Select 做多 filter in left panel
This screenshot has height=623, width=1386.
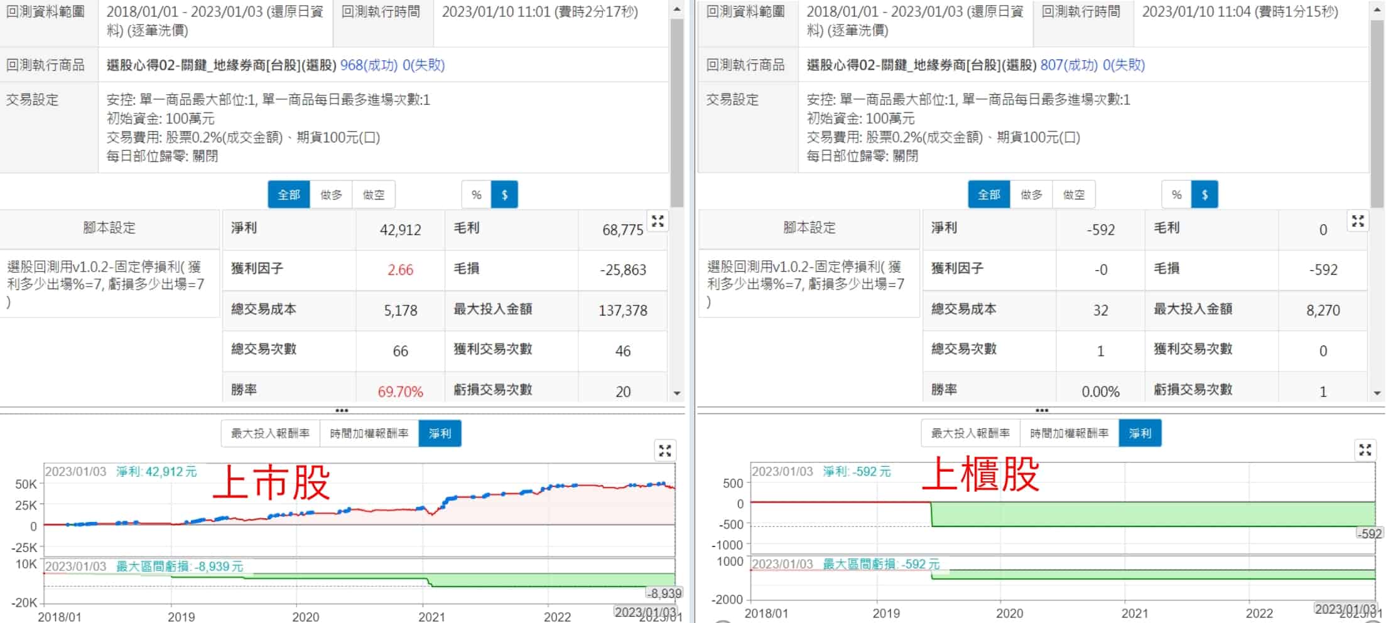331,194
